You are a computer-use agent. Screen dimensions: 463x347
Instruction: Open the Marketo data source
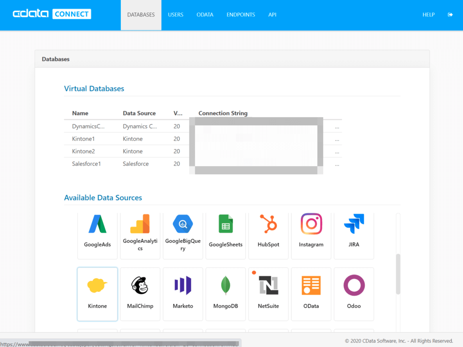pyautogui.click(x=183, y=294)
